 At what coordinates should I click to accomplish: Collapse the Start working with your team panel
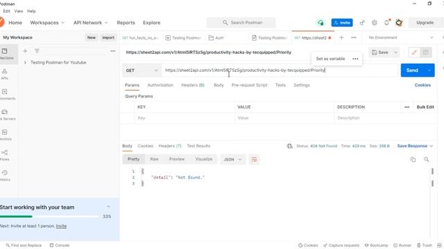point(108,207)
